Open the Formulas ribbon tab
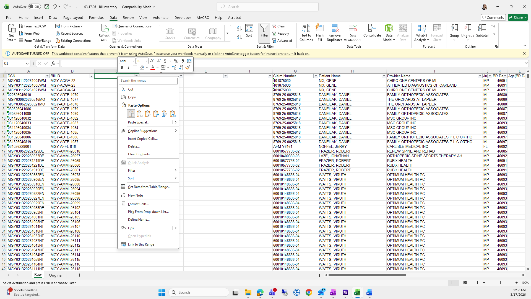Screen dimensions: 531x299 pyautogui.click(x=96, y=17)
